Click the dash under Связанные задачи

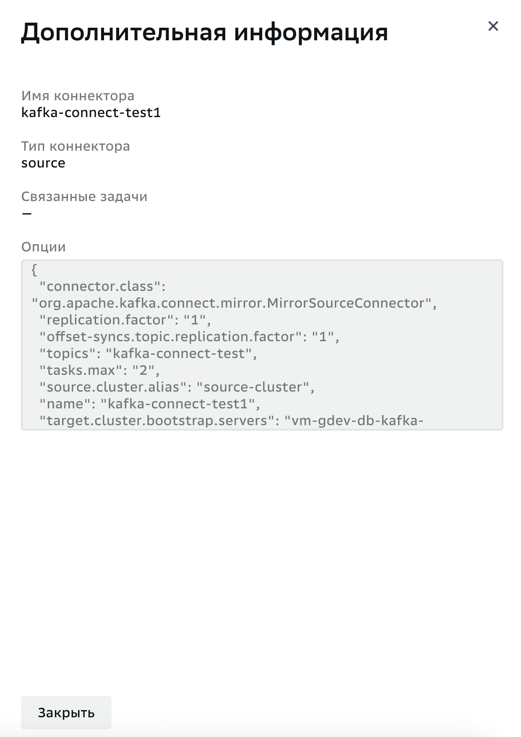point(27,214)
